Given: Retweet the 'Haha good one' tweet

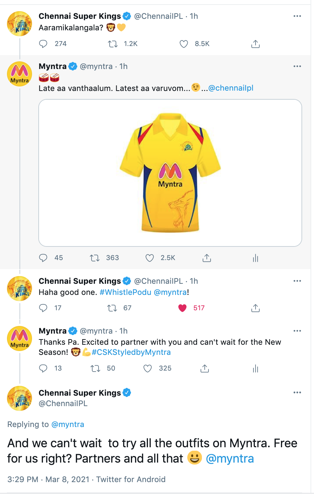Looking at the screenshot, I should [112, 308].
